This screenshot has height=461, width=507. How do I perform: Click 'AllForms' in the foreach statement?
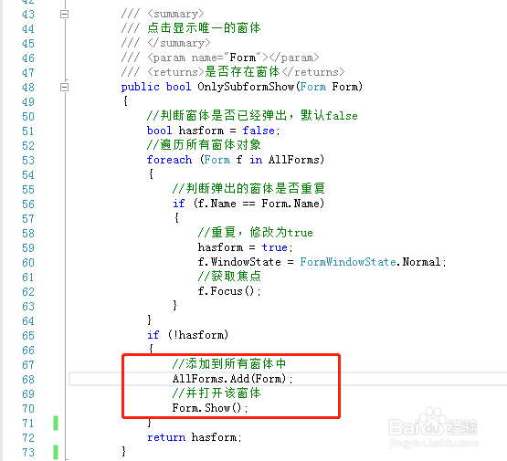294,160
